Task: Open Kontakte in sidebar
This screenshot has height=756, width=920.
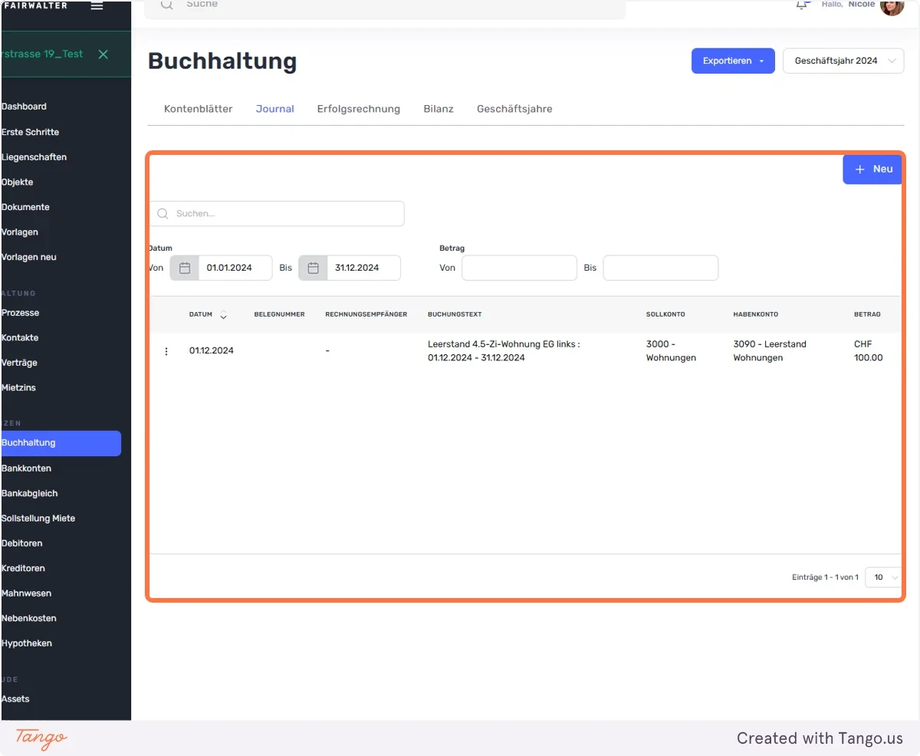Action: (x=20, y=338)
